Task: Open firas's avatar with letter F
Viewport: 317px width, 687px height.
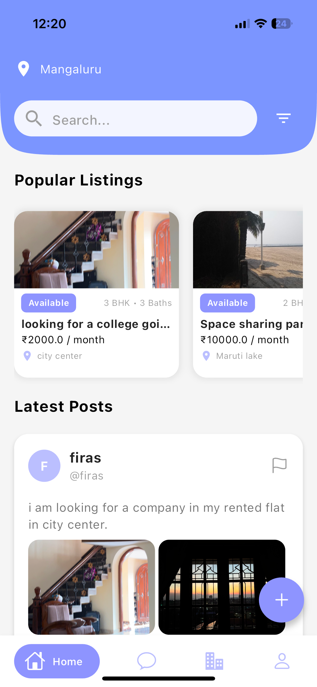Action: pos(44,466)
